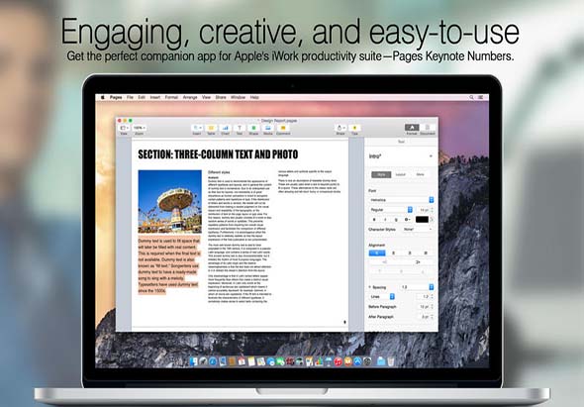The image size is (584, 407).
Task: Open the color wheel beside the text color
Action: 432,220
